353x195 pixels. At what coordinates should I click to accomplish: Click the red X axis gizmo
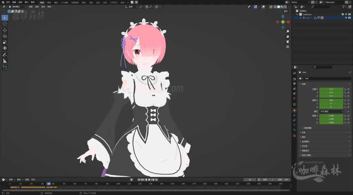coord(289,22)
